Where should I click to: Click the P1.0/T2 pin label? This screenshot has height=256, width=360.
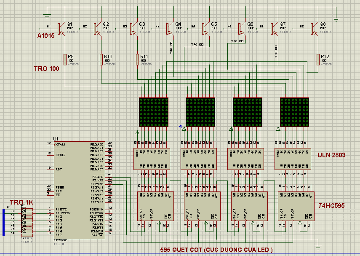pos(61,209)
